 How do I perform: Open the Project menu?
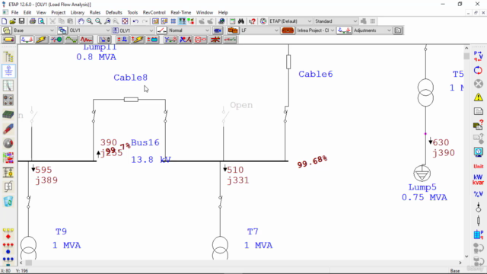(59, 12)
